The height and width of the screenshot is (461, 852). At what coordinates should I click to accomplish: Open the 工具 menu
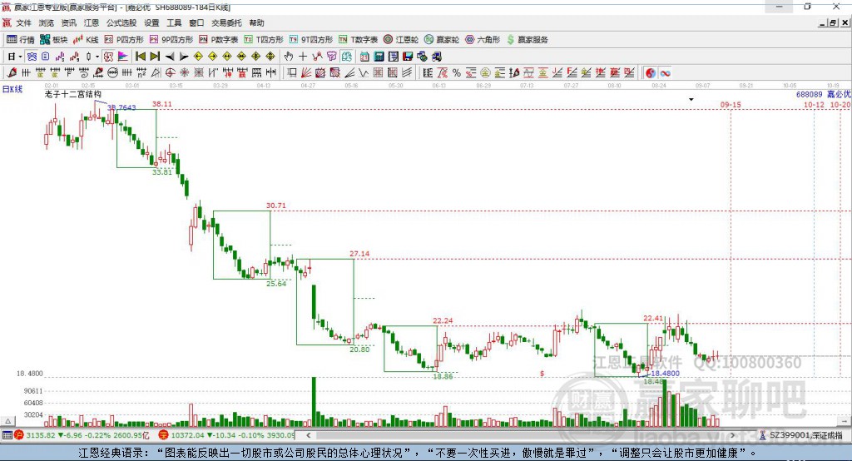[x=174, y=22]
